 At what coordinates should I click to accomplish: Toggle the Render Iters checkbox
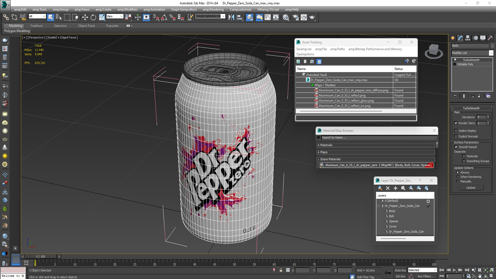(456, 123)
